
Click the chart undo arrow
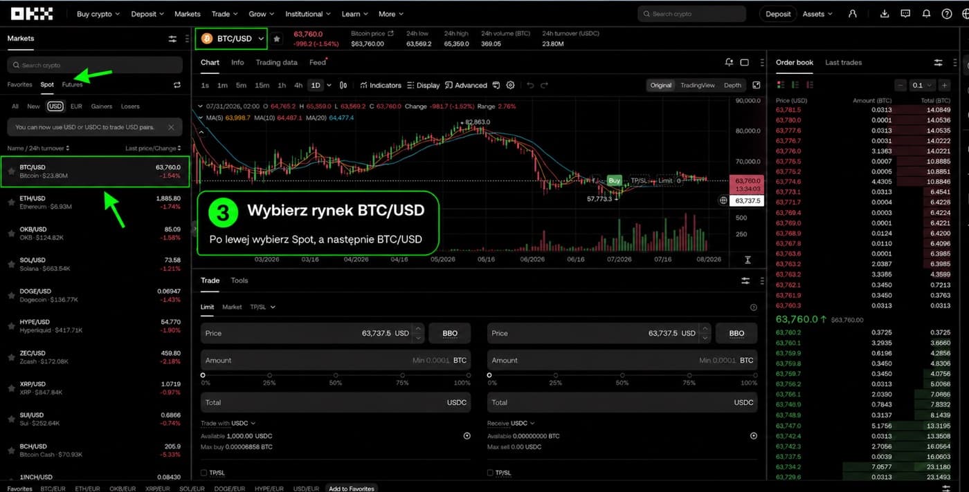[x=530, y=85]
